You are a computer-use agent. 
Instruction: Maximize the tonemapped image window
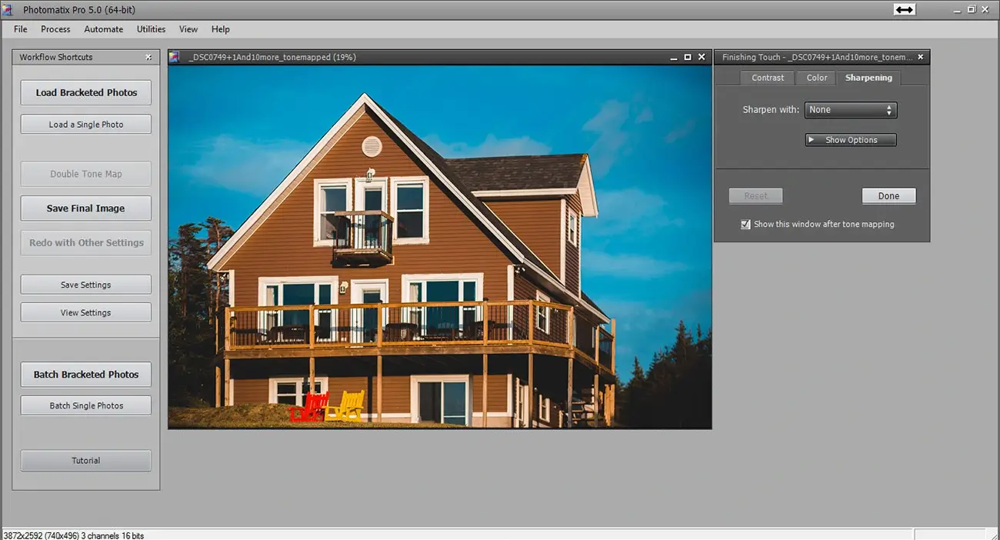688,57
